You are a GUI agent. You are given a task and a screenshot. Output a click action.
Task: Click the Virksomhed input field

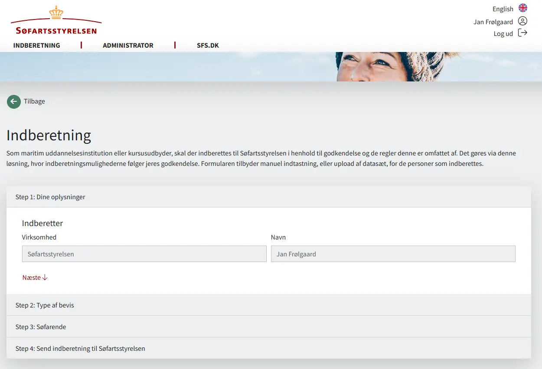coord(144,254)
